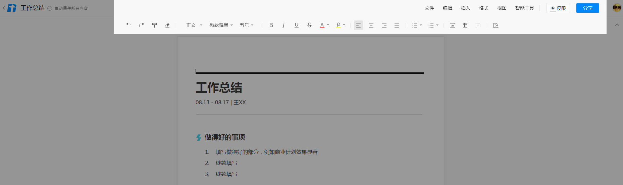Apply strikethrough formatting
The image size is (623, 185).
309,25
